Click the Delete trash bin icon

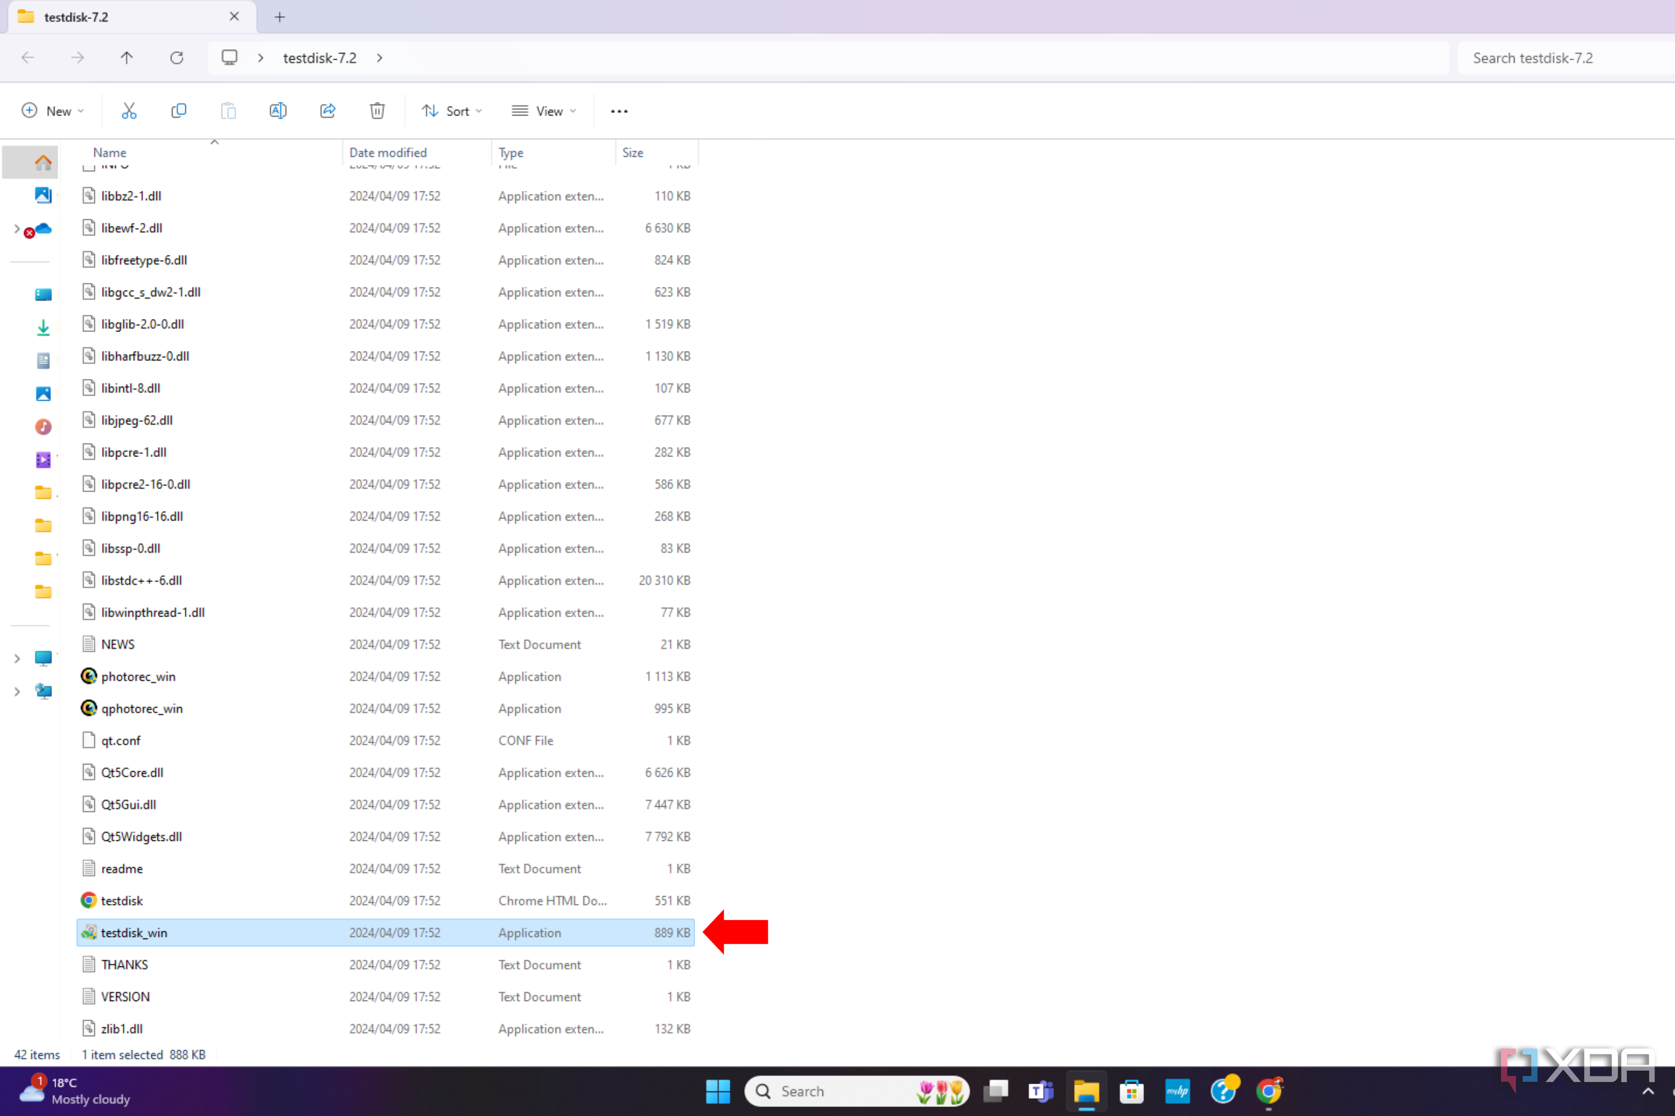(x=377, y=111)
